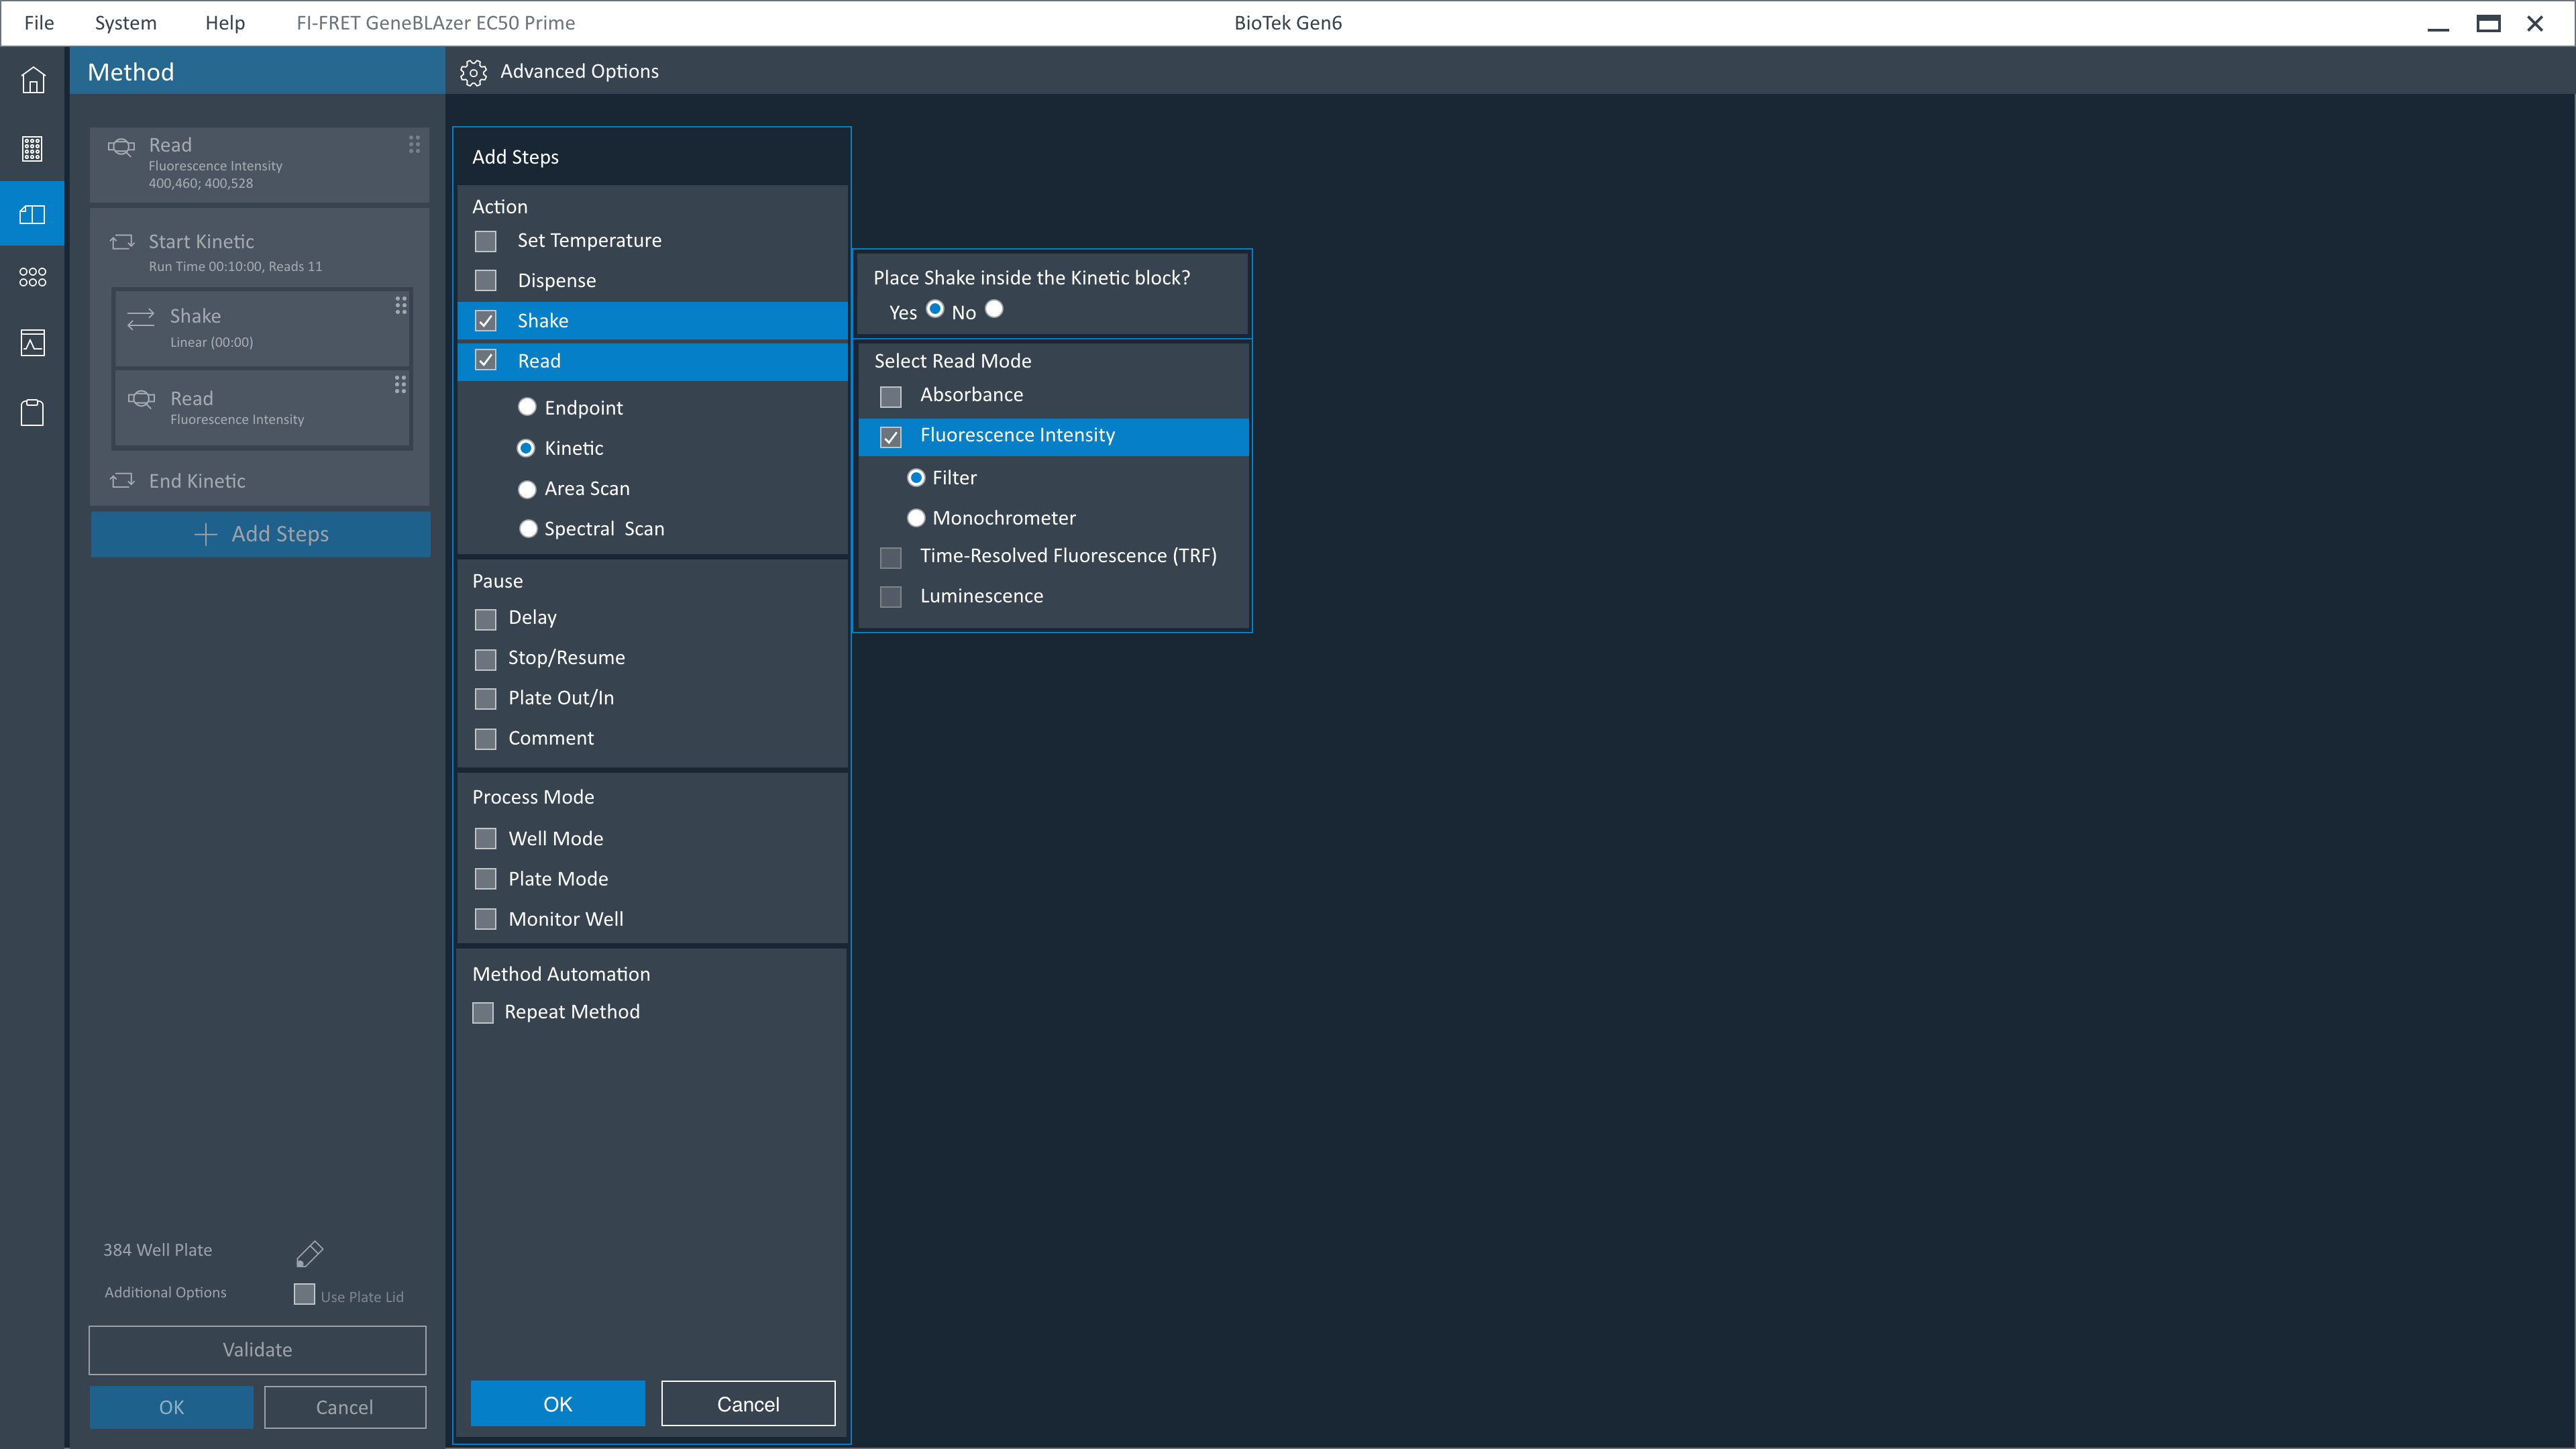The height and width of the screenshot is (1449, 2576).
Task: Select No for Shake inside Kinetic block
Action: [x=994, y=309]
